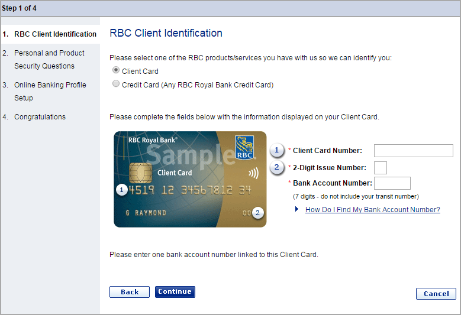The height and width of the screenshot is (315, 461).
Task: Focus the 2-Digit Issue Number field
Action: click(x=381, y=168)
